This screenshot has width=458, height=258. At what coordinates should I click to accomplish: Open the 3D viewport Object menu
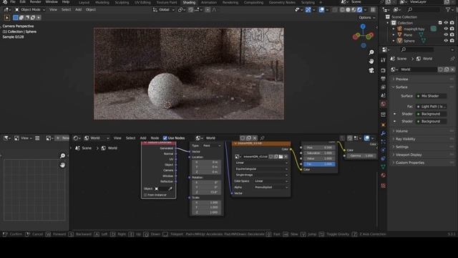click(91, 9)
